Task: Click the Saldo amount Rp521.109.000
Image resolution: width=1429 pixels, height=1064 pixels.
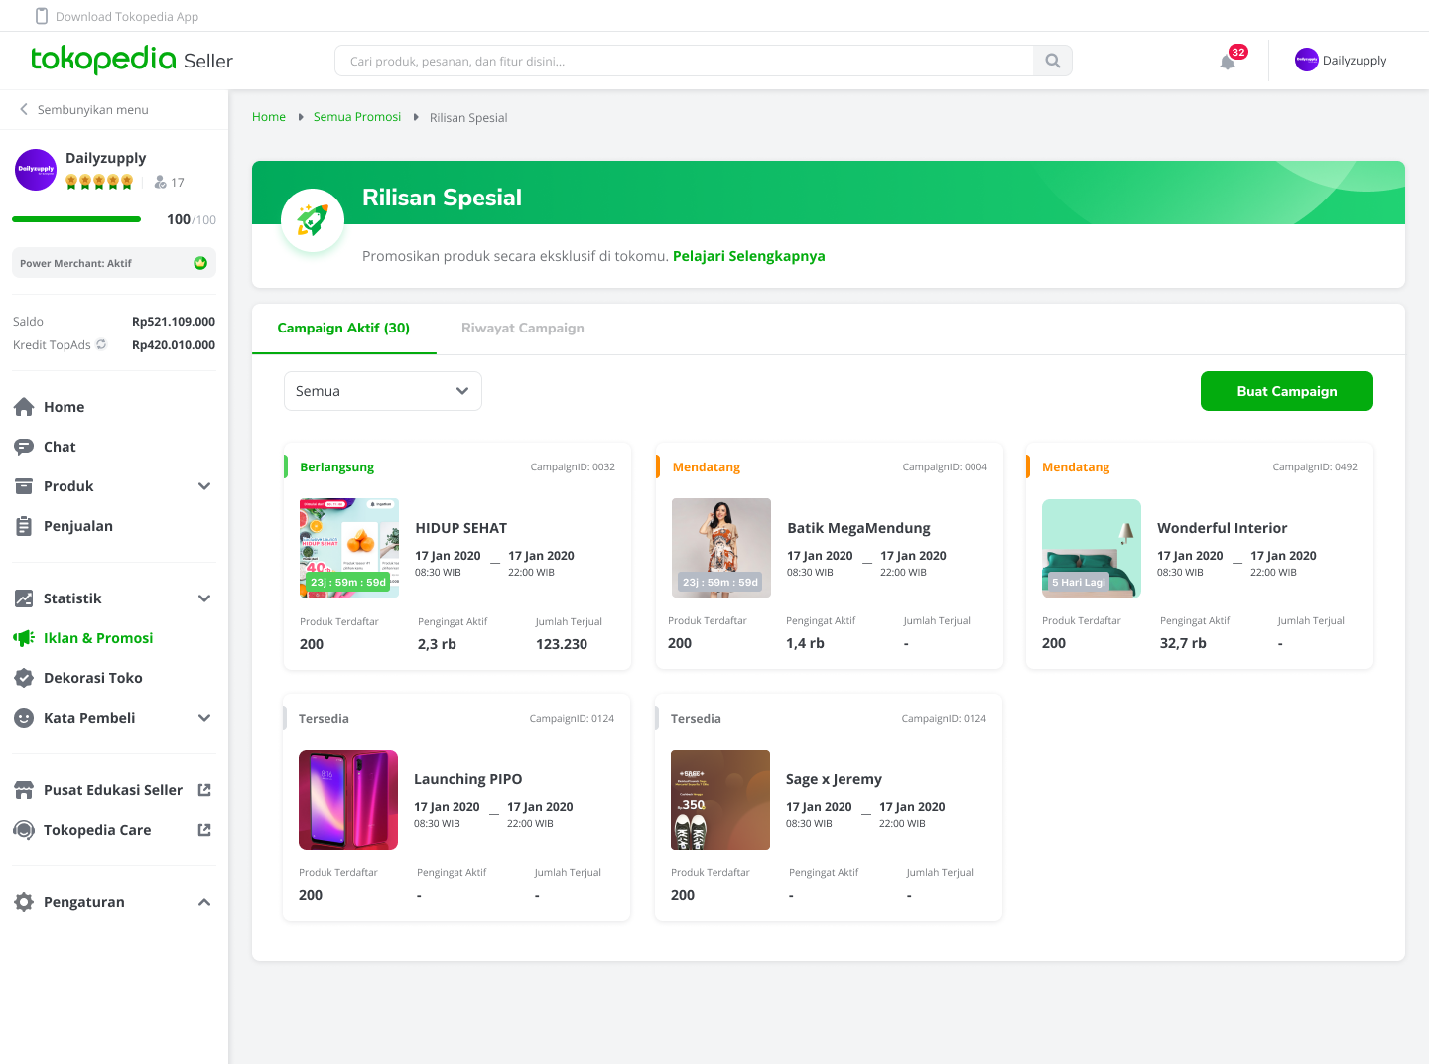Action: [x=174, y=322]
